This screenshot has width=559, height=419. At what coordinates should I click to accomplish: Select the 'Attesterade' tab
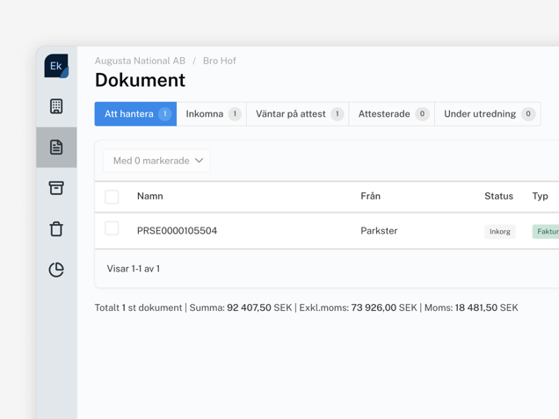[392, 114]
